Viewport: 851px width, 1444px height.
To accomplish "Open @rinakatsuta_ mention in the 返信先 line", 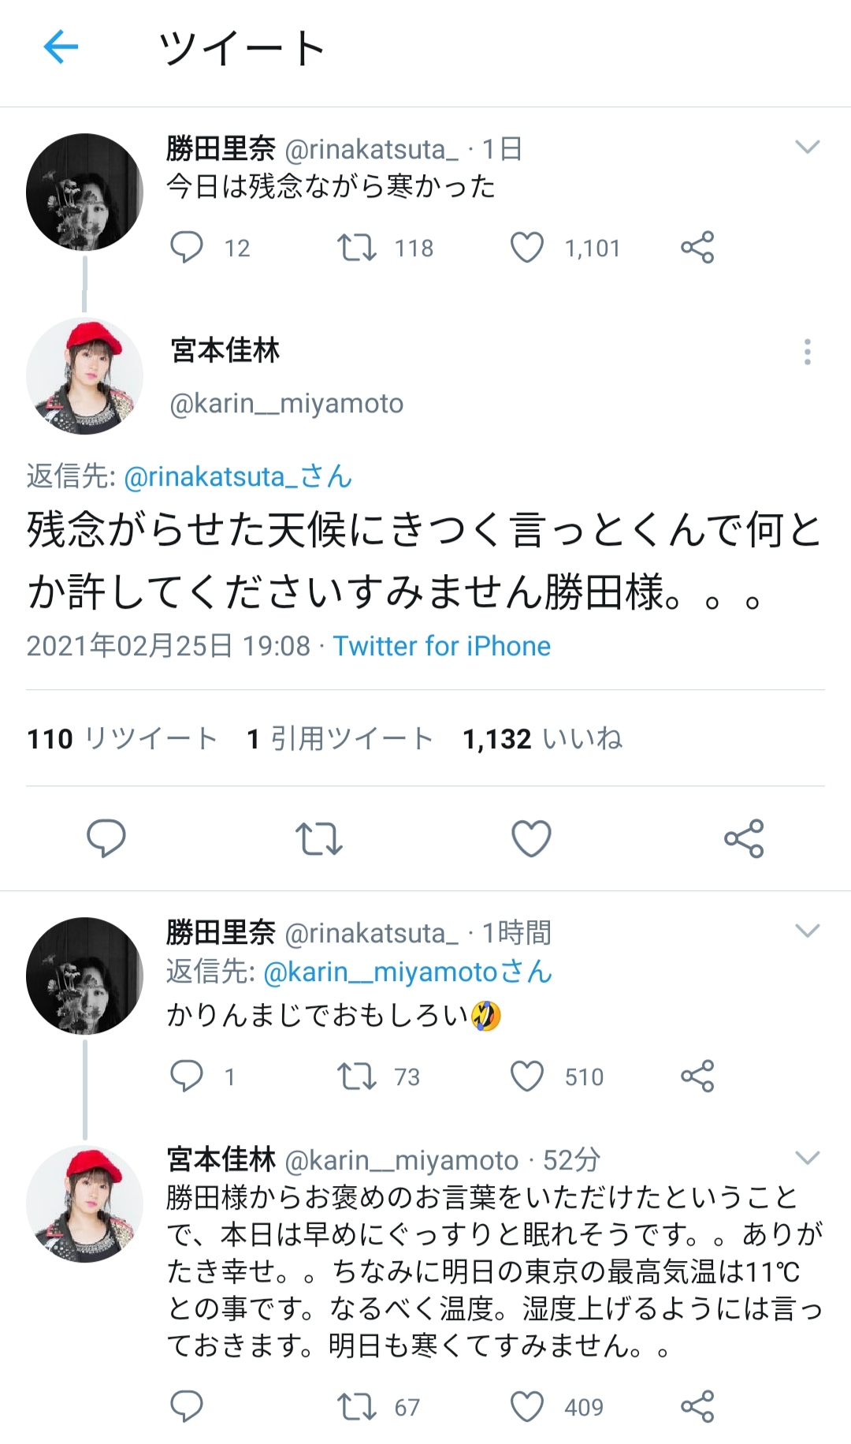I will pos(238,477).
